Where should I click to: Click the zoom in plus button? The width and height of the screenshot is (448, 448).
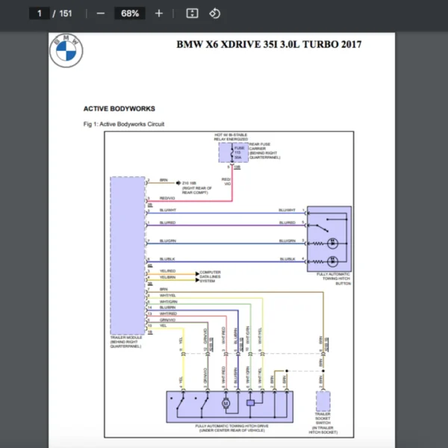tap(158, 13)
